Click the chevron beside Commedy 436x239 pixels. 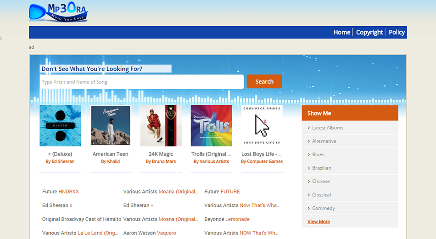click(309, 208)
